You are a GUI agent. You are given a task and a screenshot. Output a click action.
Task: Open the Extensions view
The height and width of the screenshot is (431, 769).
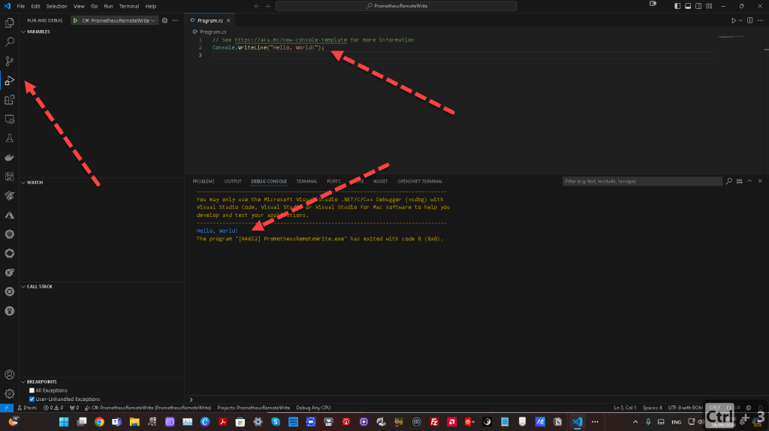[x=9, y=100]
